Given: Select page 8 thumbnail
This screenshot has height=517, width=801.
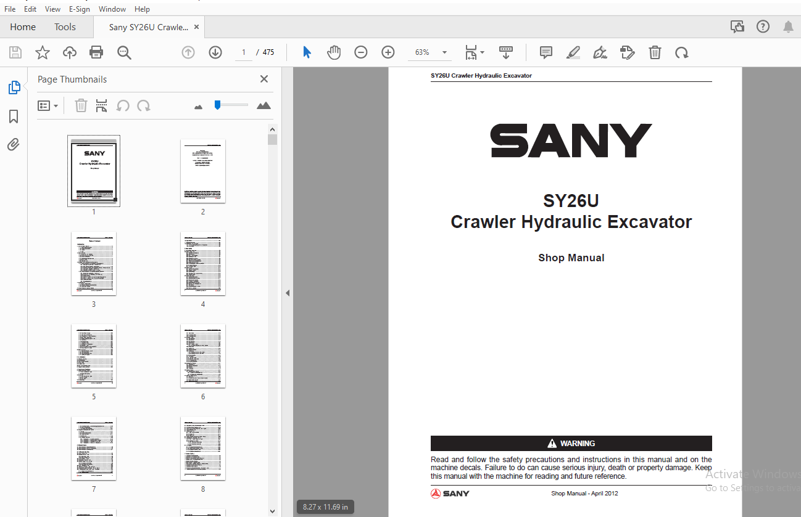Looking at the screenshot, I should pyautogui.click(x=203, y=448).
